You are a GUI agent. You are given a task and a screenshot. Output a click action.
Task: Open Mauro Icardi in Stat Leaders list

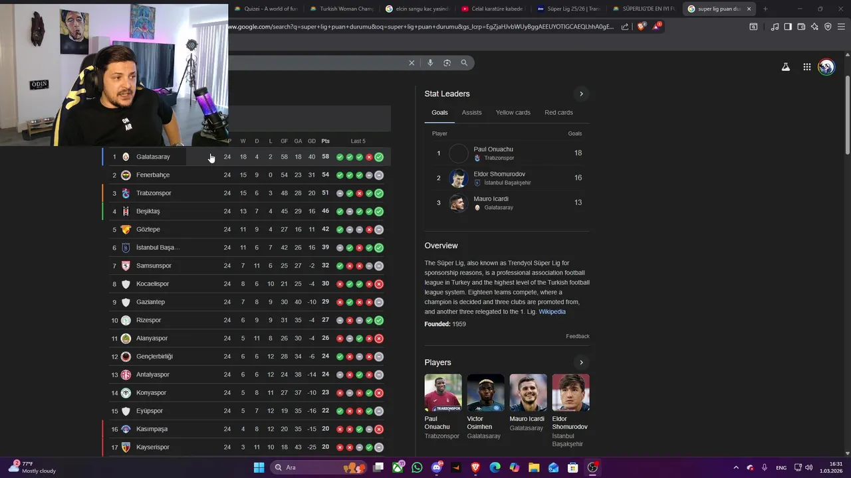[x=507, y=202]
